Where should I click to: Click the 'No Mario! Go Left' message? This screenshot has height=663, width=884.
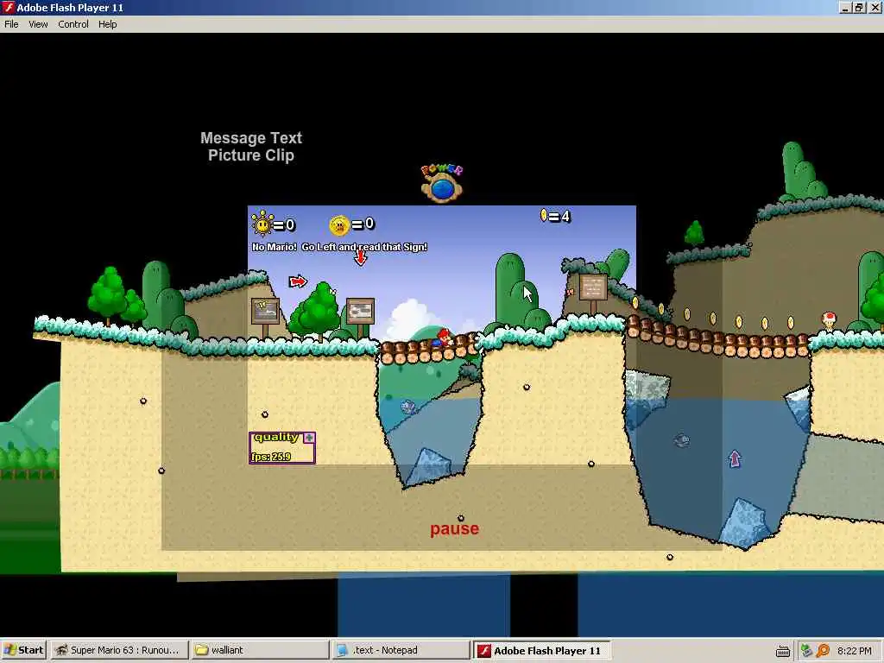(x=339, y=247)
